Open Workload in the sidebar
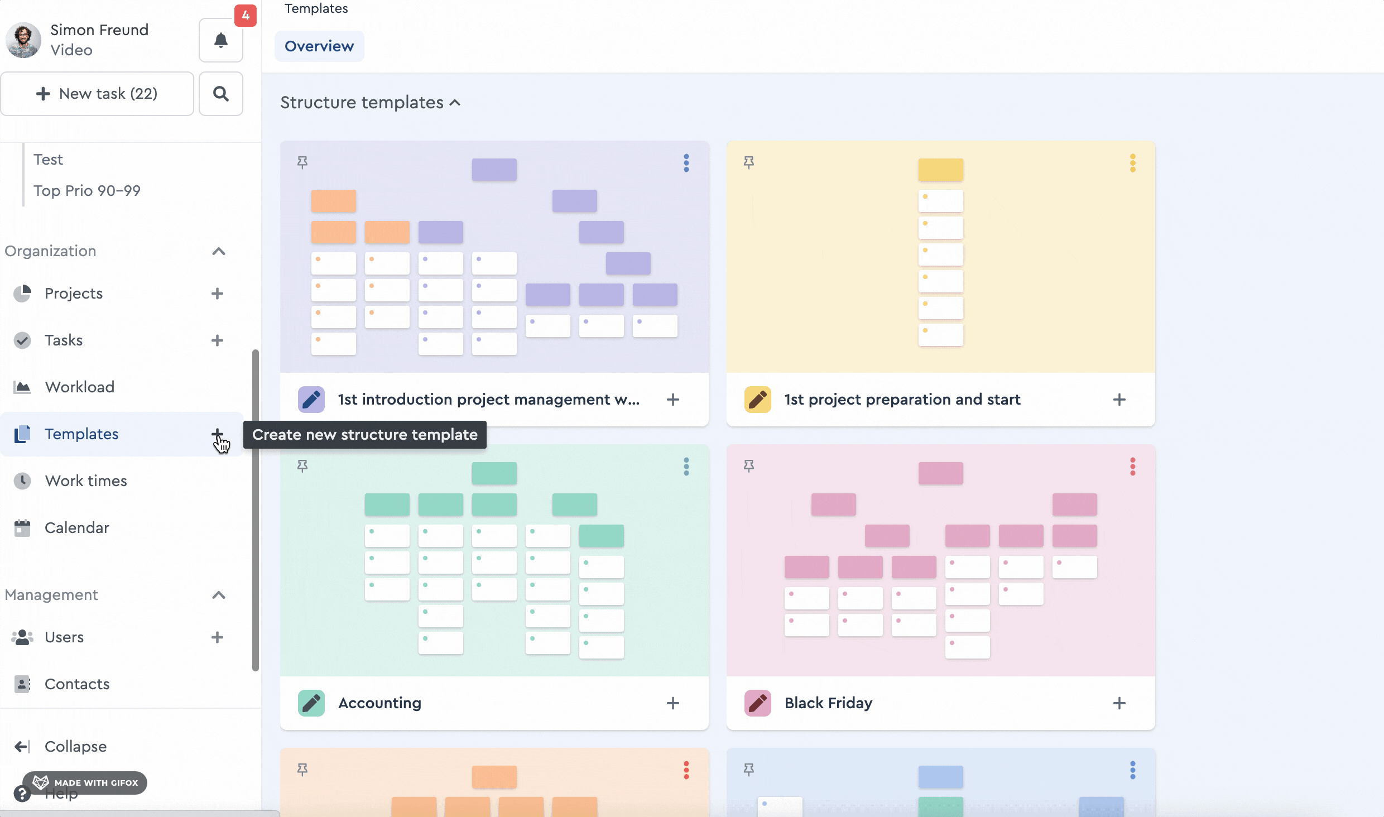The height and width of the screenshot is (817, 1384). click(x=79, y=387)
